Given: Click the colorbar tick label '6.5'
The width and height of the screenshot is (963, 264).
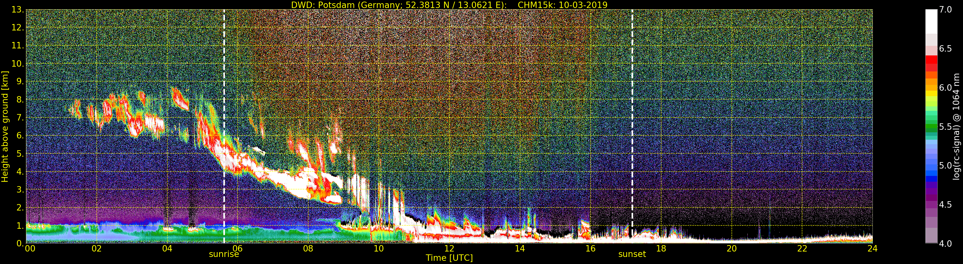Looking at the screenshot, I should click(x=945, y=49).
